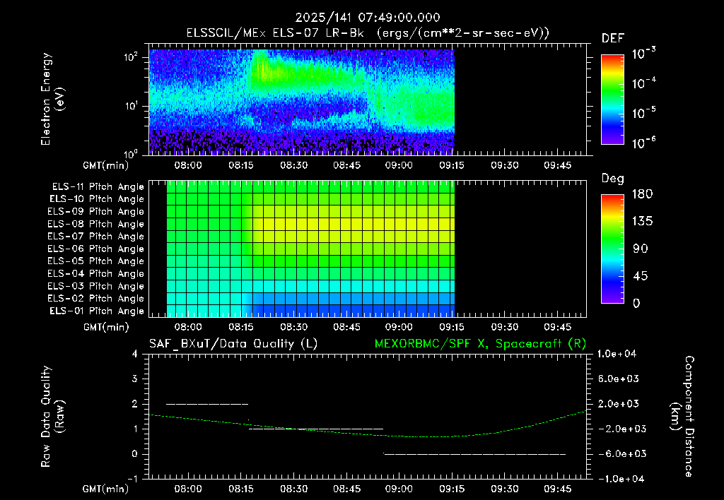
Task: Click the Deg label above the pitch color bar
Action: click(613, 179)
